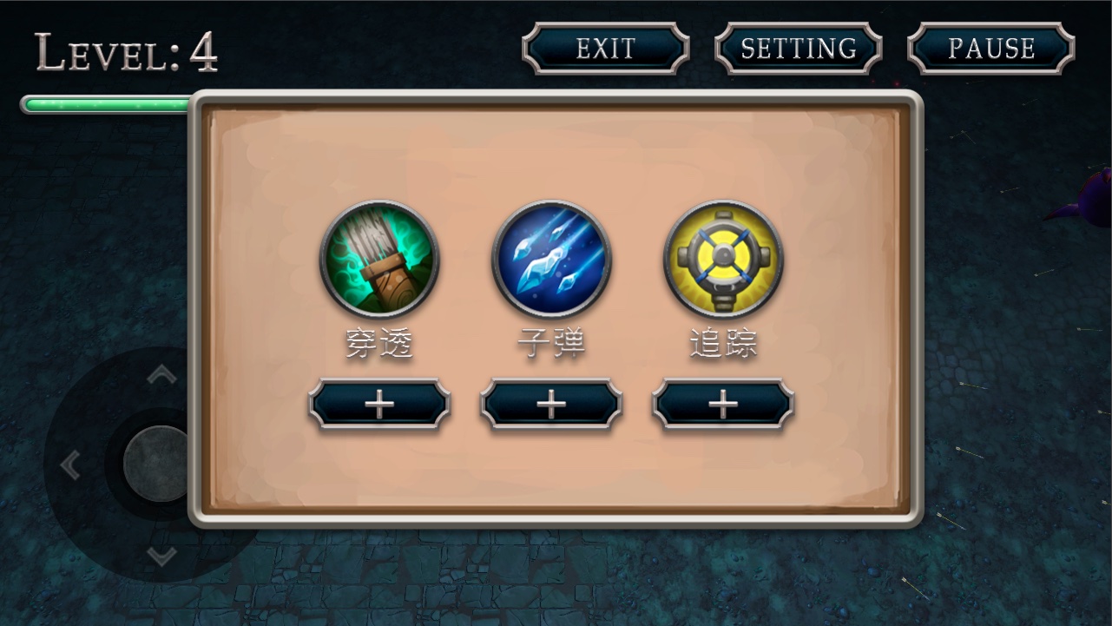This screenshot has width=1112, height=626.
Task: Open the SETTING menu
Action: click(x=799, y=49)
